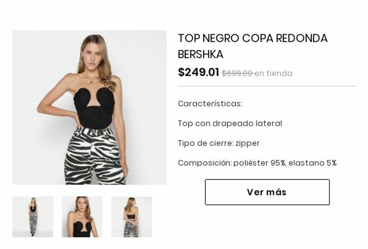Click the TOP NEGRO COPA REDONDA title line
This screenshot has height=249, width=368.
tap(253, 38)
